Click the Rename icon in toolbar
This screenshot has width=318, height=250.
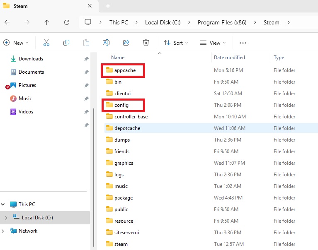(x=106, y=43)
